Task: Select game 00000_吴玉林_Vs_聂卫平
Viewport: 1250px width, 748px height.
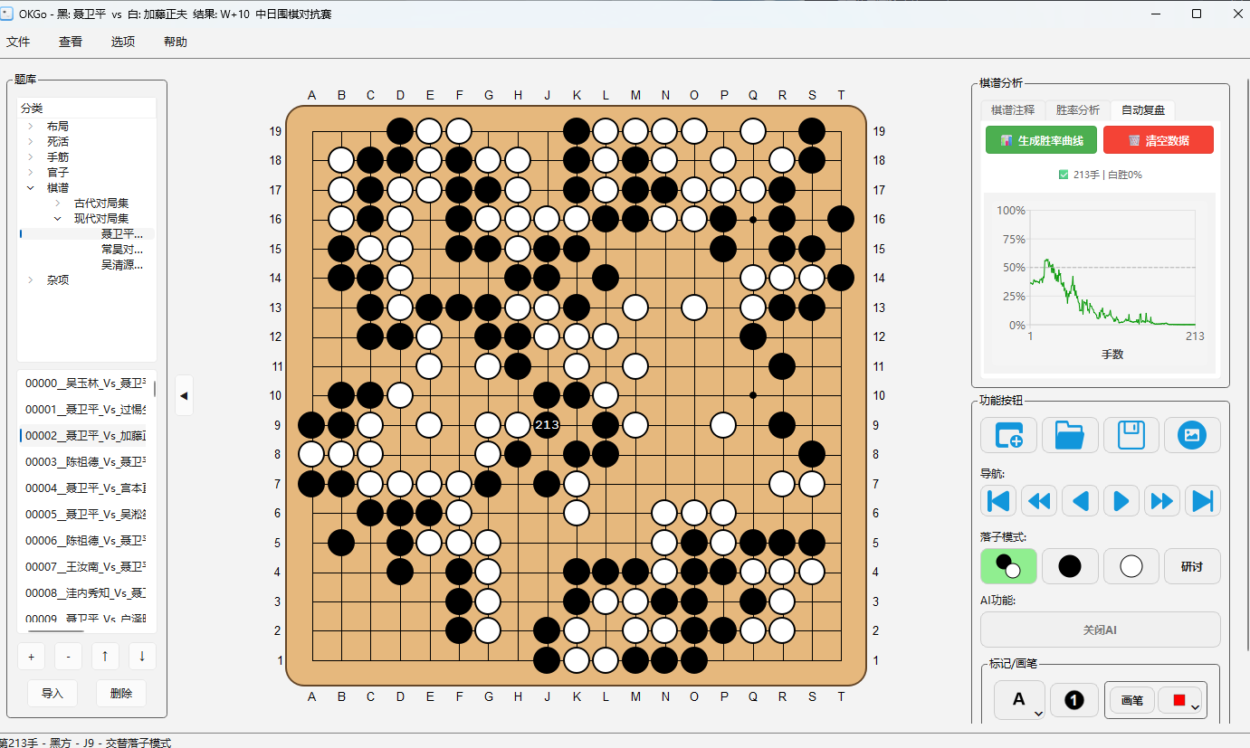Action: tap(86, 383)
